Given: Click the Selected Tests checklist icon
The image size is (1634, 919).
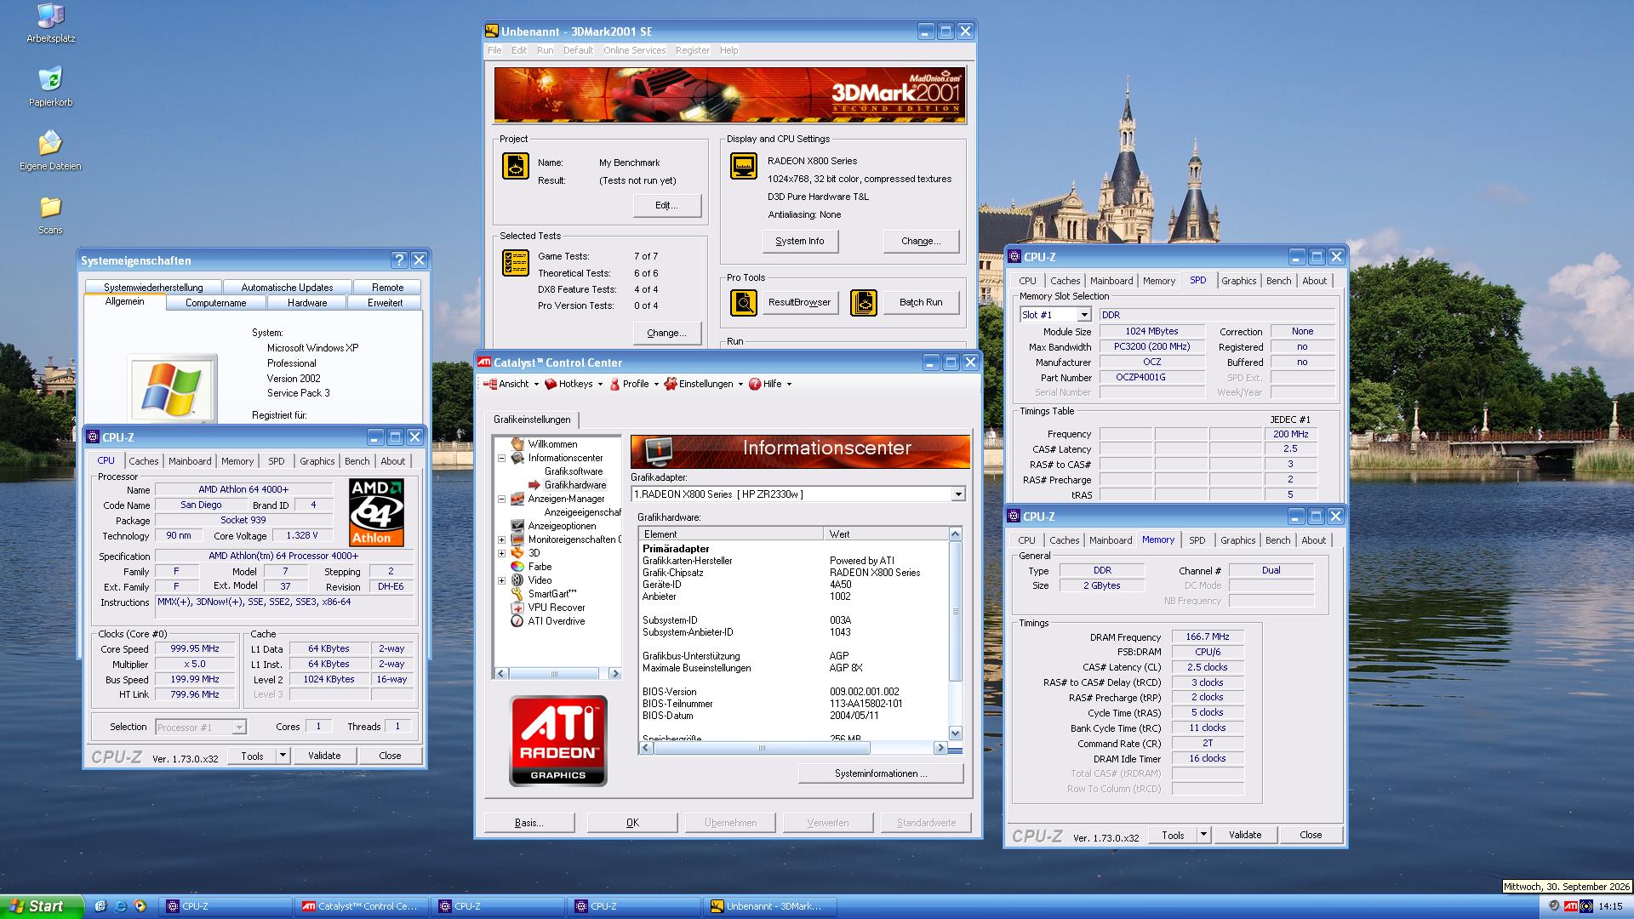Looking at the screenshot, I should (516, 263).
